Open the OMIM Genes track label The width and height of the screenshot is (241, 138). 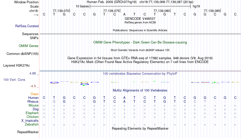pyautogui.click(x=28, y=46)
